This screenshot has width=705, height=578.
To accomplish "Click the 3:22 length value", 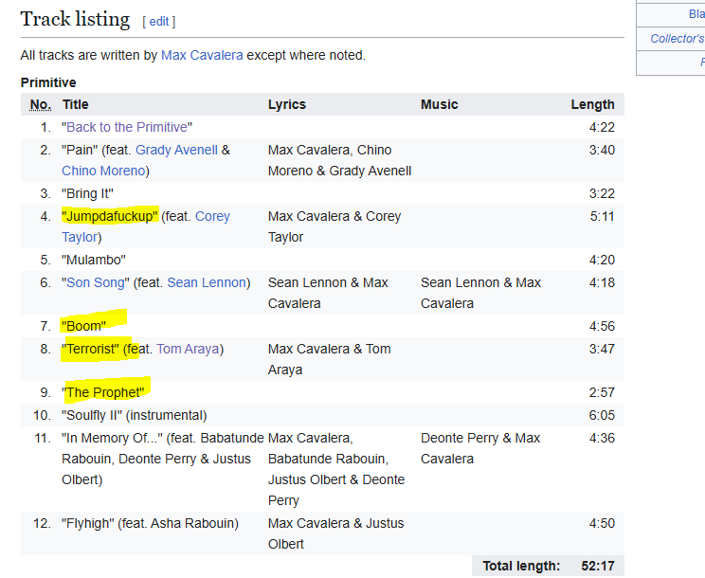I will click(x=602, y=193).
